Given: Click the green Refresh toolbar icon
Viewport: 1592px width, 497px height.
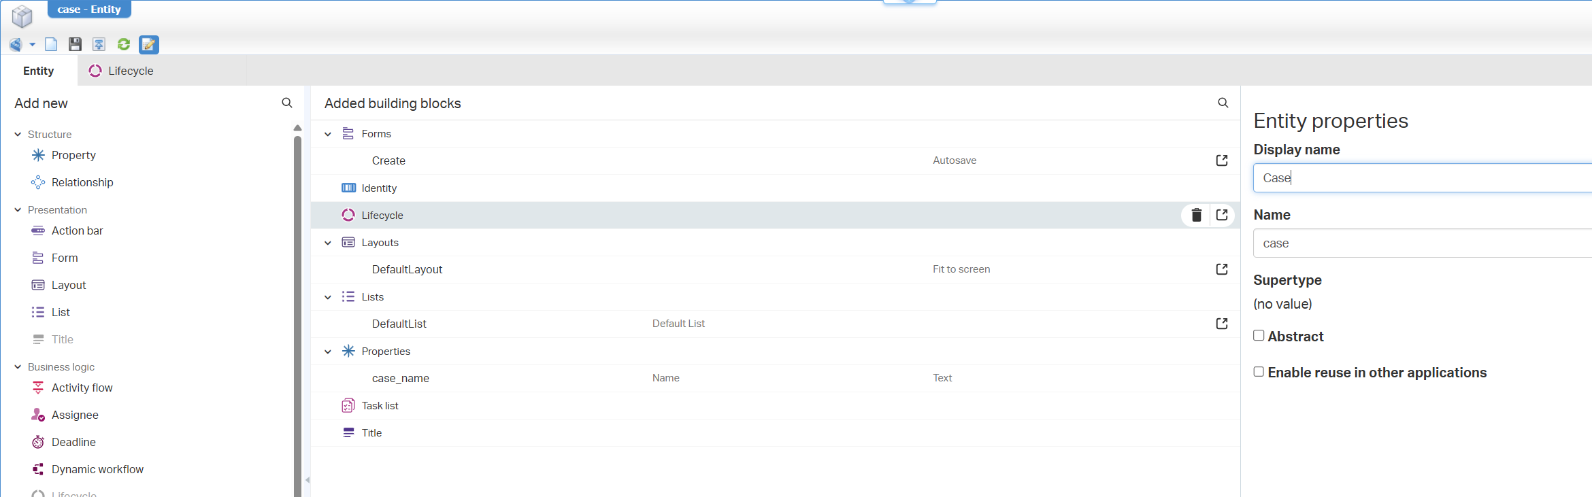Looking at the screenshot, I should [x=124, y=44].
